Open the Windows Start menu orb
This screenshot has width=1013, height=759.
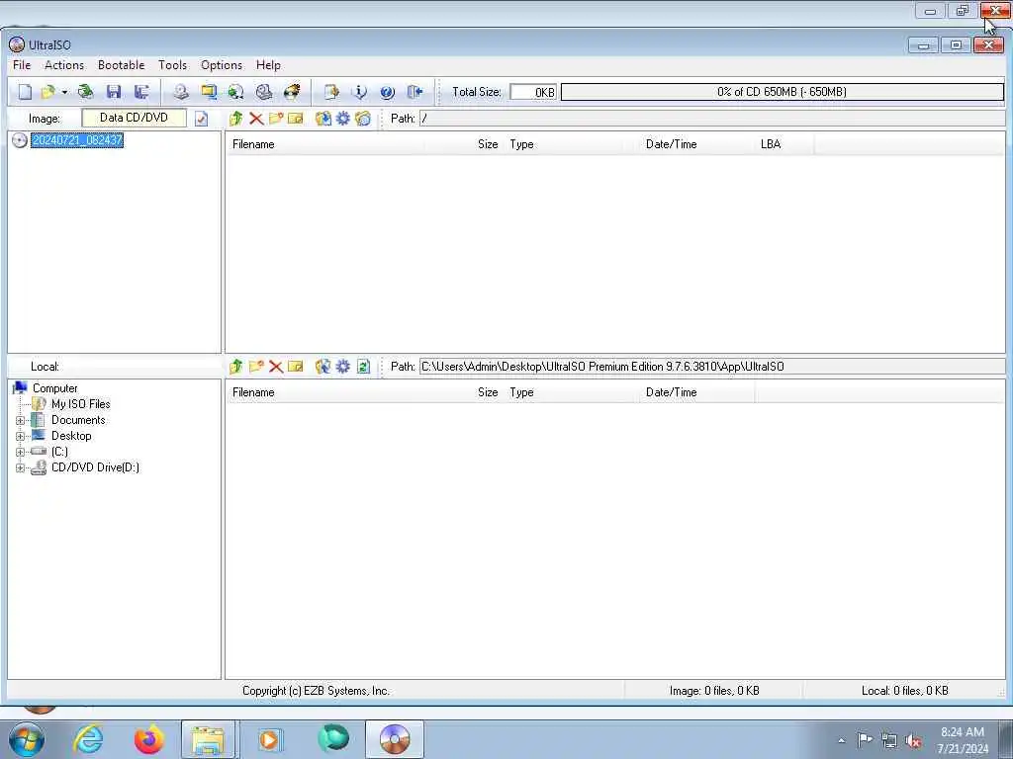27,739
